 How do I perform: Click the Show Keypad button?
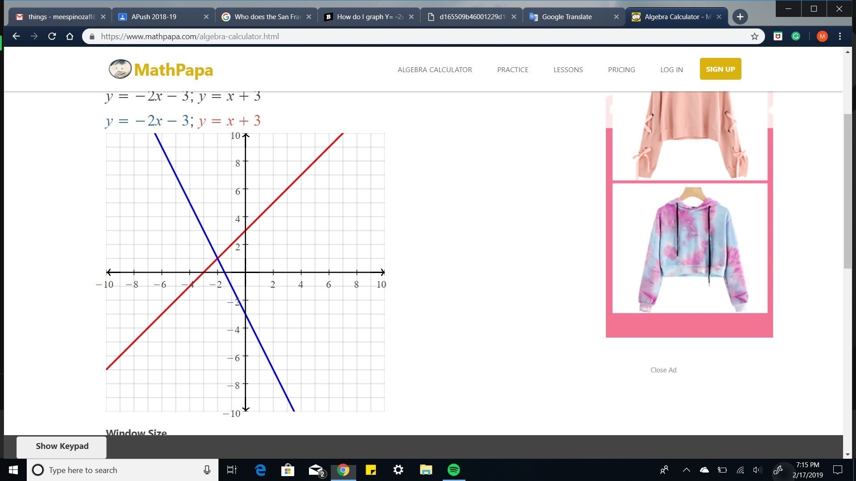[62, 446]
